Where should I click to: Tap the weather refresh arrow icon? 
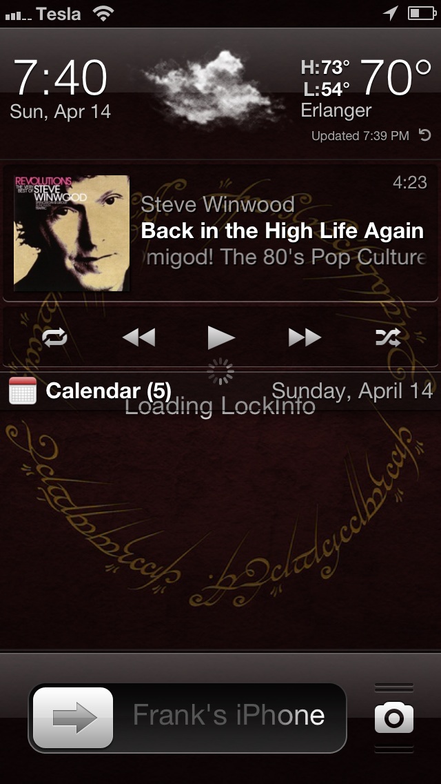coord(424,135)
